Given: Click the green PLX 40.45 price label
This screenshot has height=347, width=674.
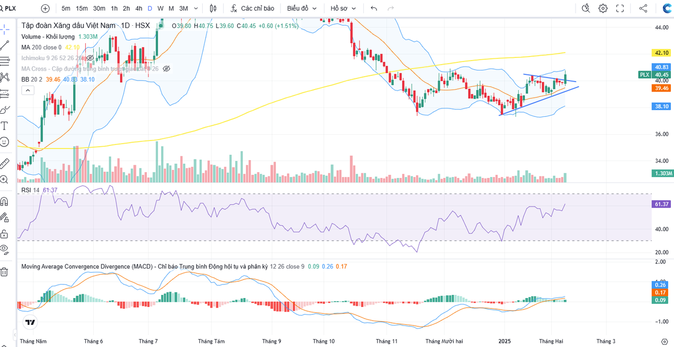Looking at the screenshot, I should (655, 75).
